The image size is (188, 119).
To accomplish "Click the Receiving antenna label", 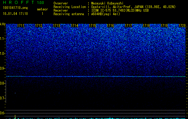I will (x=69, y=14).
